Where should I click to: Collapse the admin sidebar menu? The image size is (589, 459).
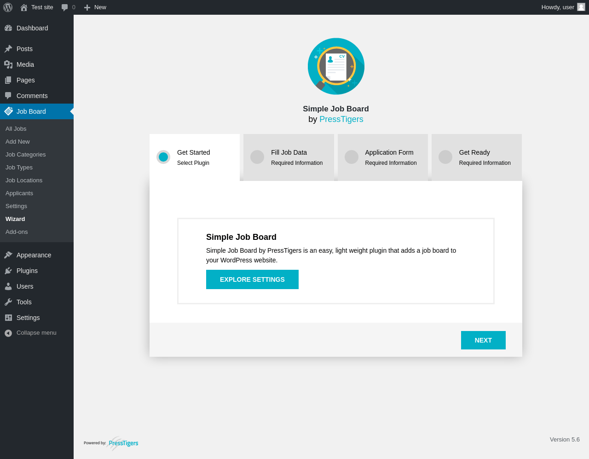click(x=37, y=333)
